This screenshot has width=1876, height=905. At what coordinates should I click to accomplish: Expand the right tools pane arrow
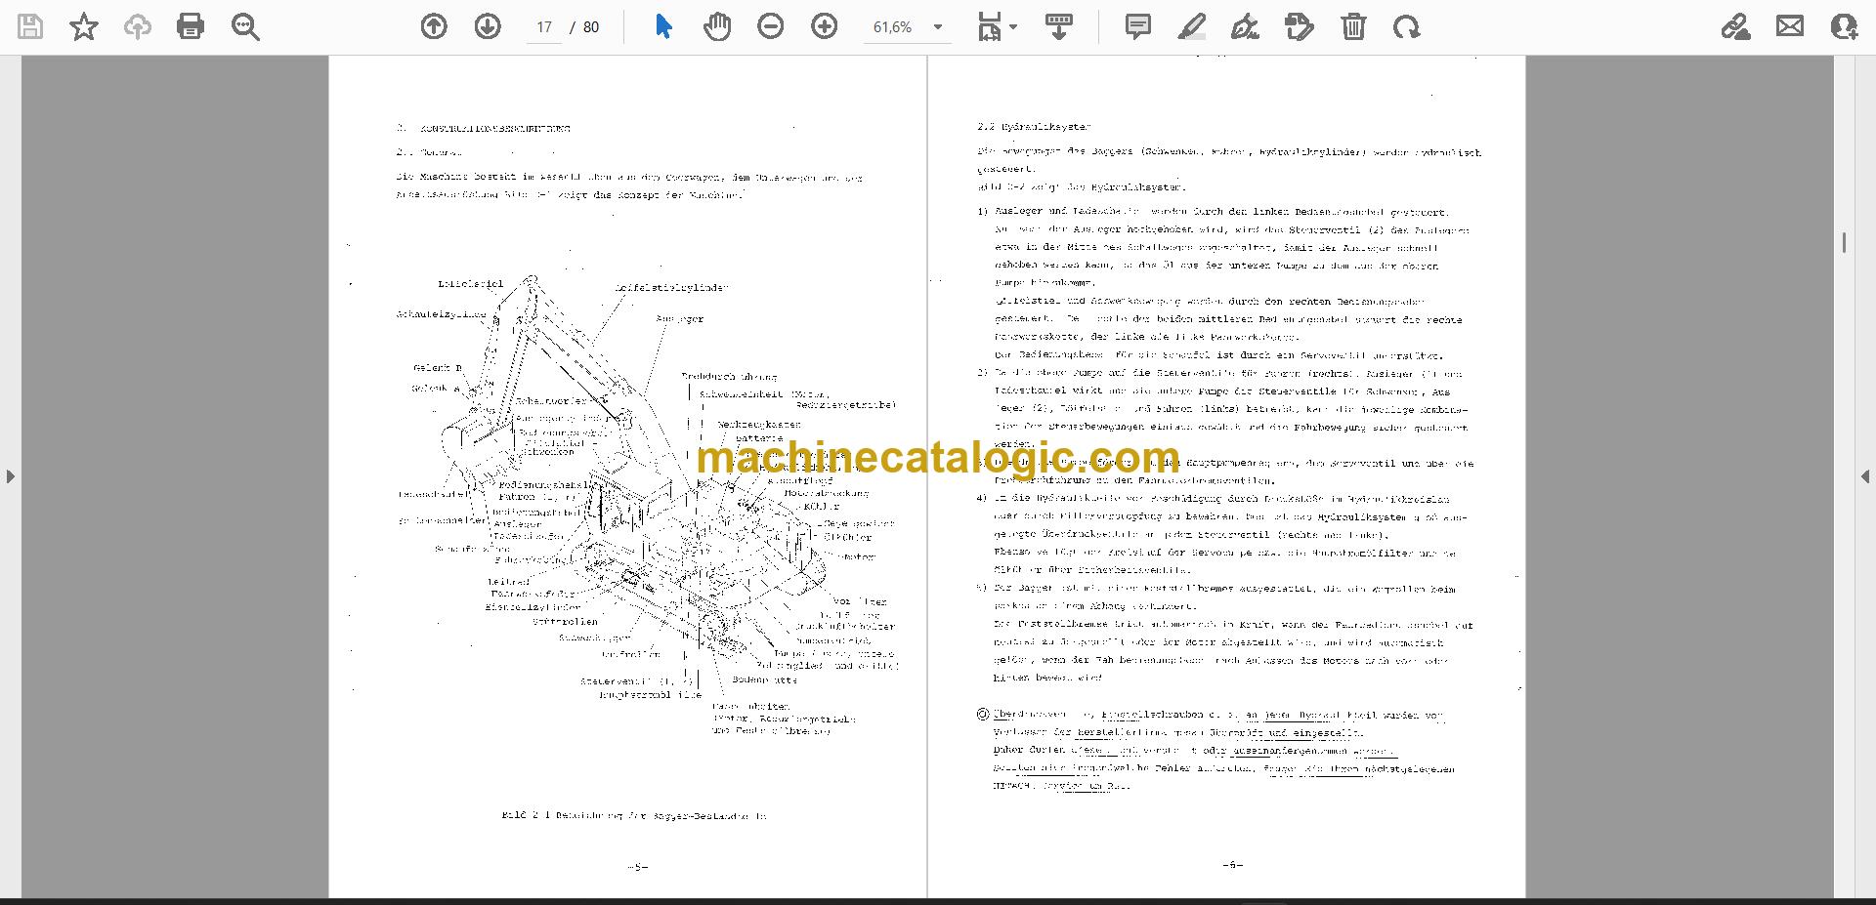[x=1865, y=476]
